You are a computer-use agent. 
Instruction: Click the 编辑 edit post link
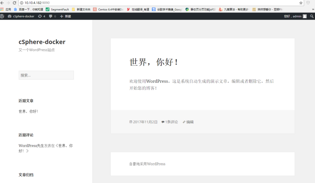point(190,122)
